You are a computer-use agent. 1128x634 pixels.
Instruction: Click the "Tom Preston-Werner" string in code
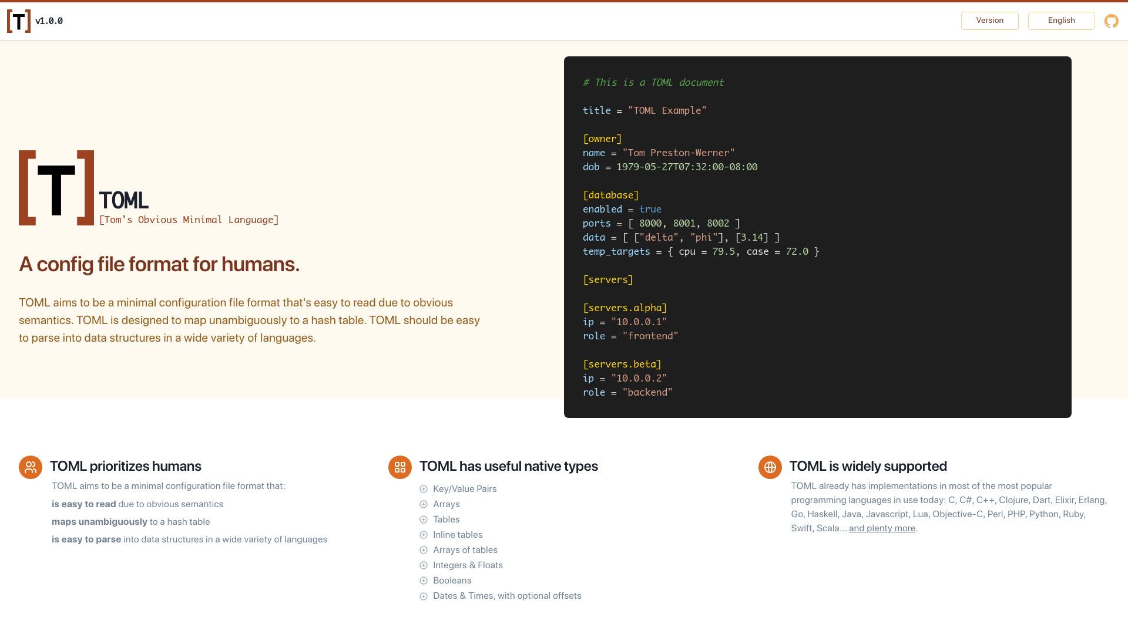[679, 153]
